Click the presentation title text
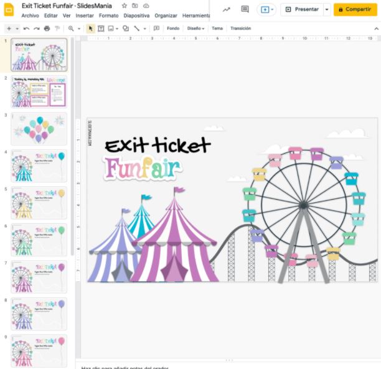The height and width of the screenshot is (369, 381). coord(67,6)
